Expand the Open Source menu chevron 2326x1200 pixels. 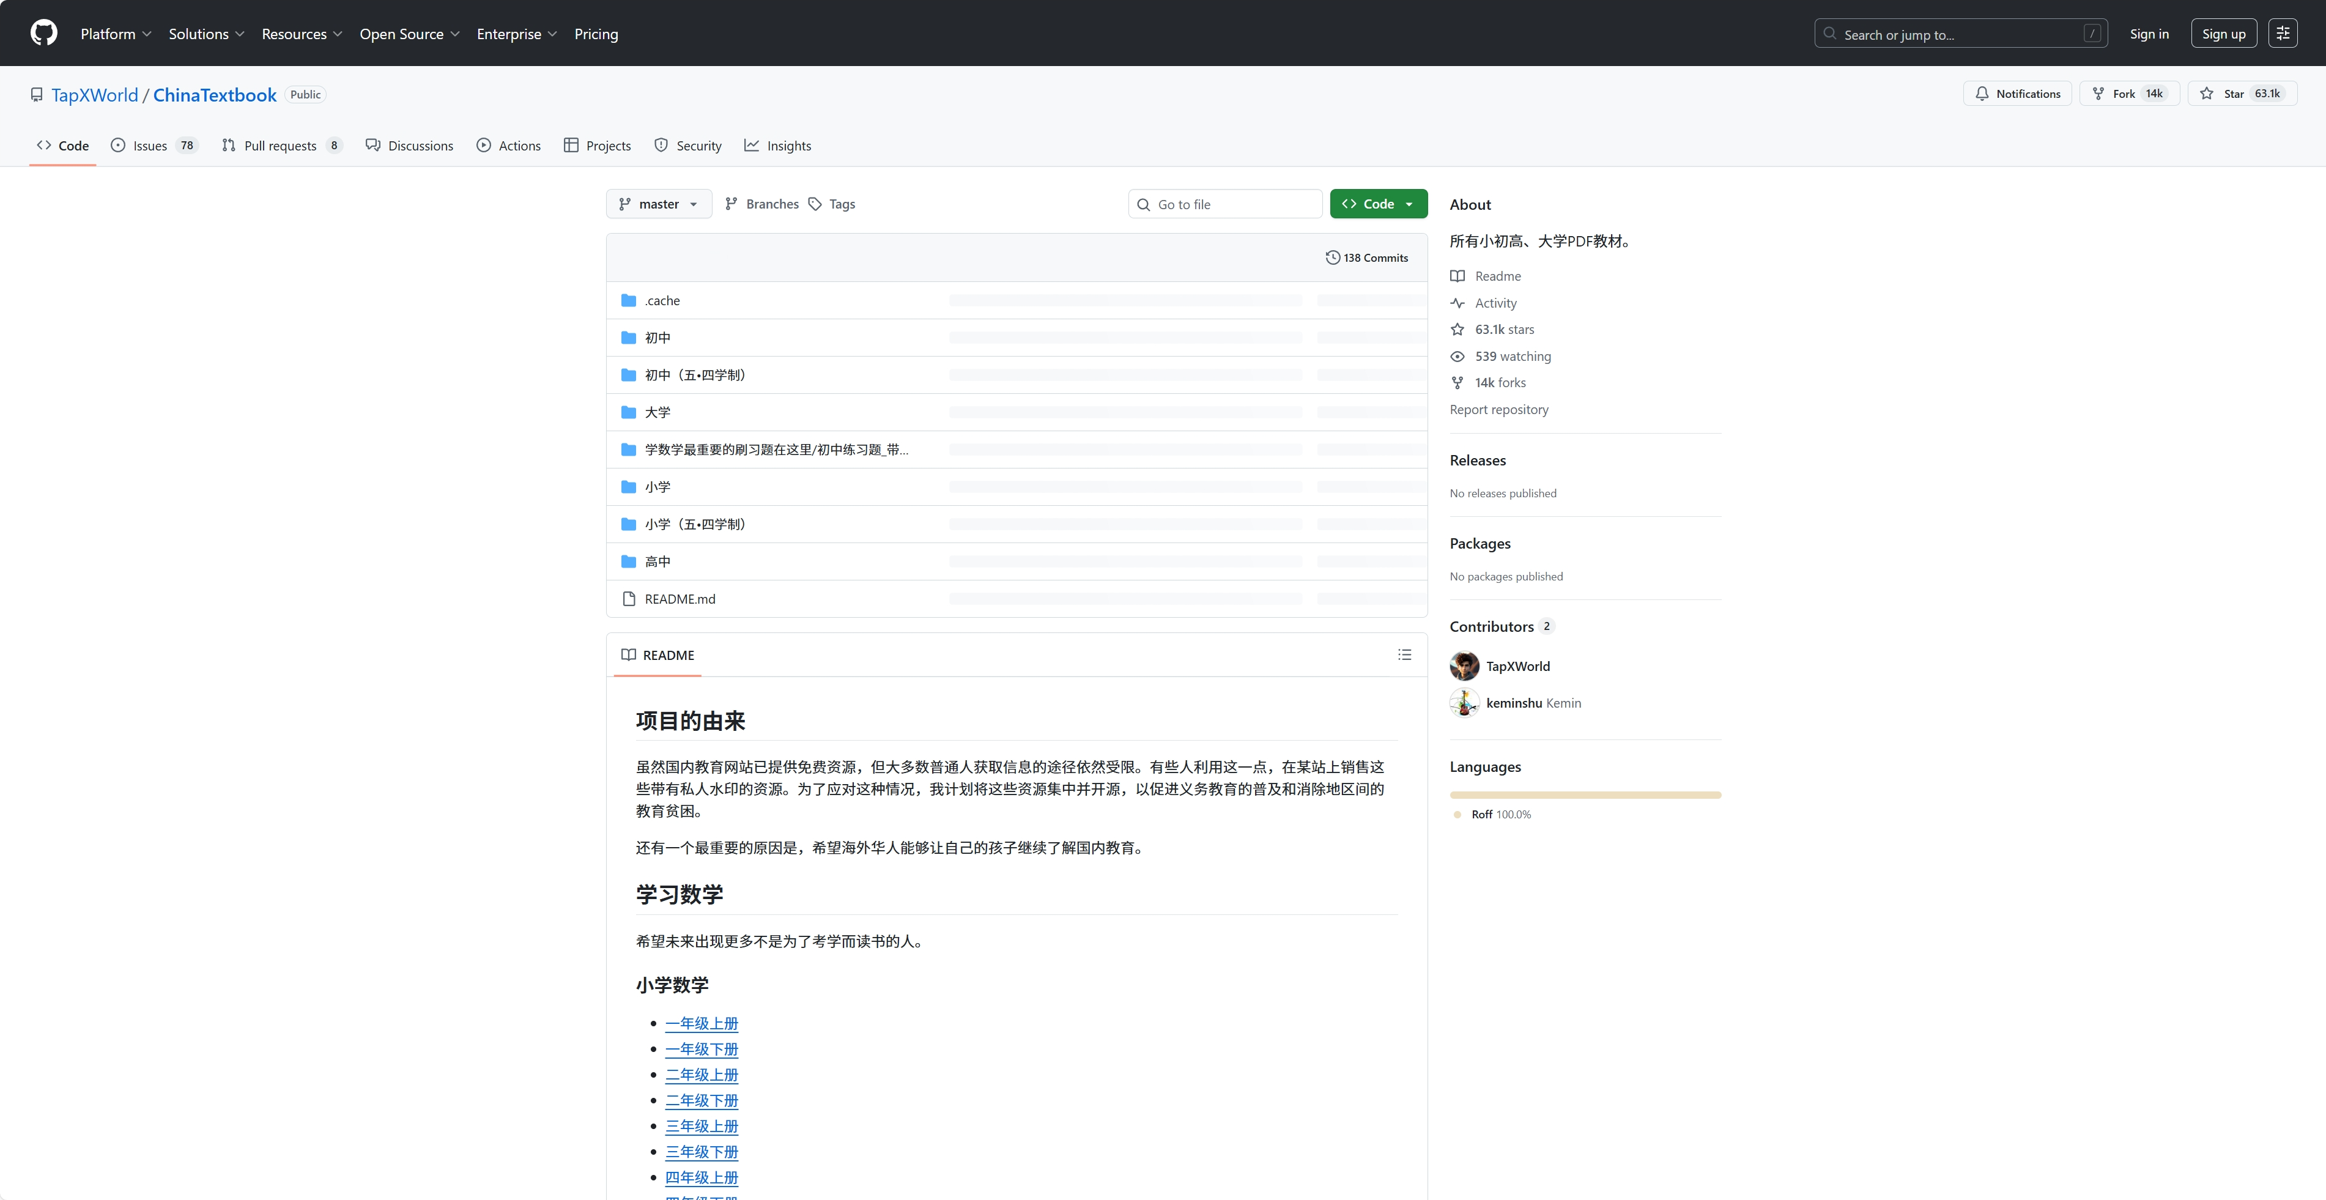click(454, 34)
